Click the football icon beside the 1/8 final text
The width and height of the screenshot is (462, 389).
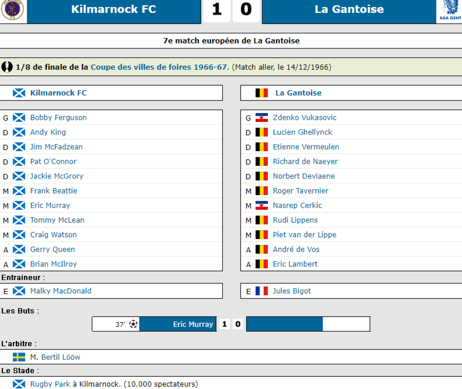(x=7, y=67)
